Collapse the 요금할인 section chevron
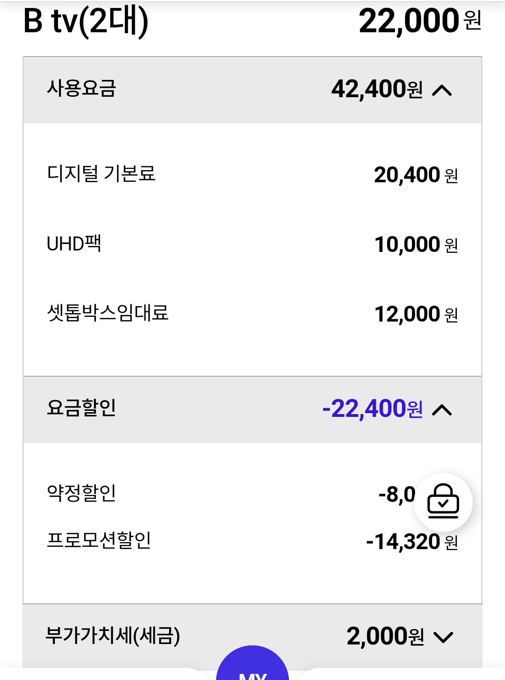 pyautogui.click(x=442, y=410)
